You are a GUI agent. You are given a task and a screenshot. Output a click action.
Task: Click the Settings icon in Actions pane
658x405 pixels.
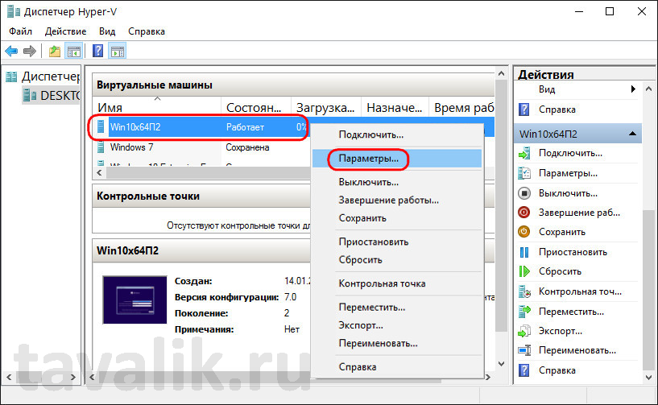[x=524, y=173]
